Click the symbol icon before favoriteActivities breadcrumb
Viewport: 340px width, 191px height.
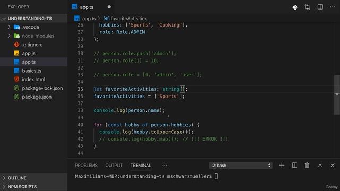click(106, 19)
